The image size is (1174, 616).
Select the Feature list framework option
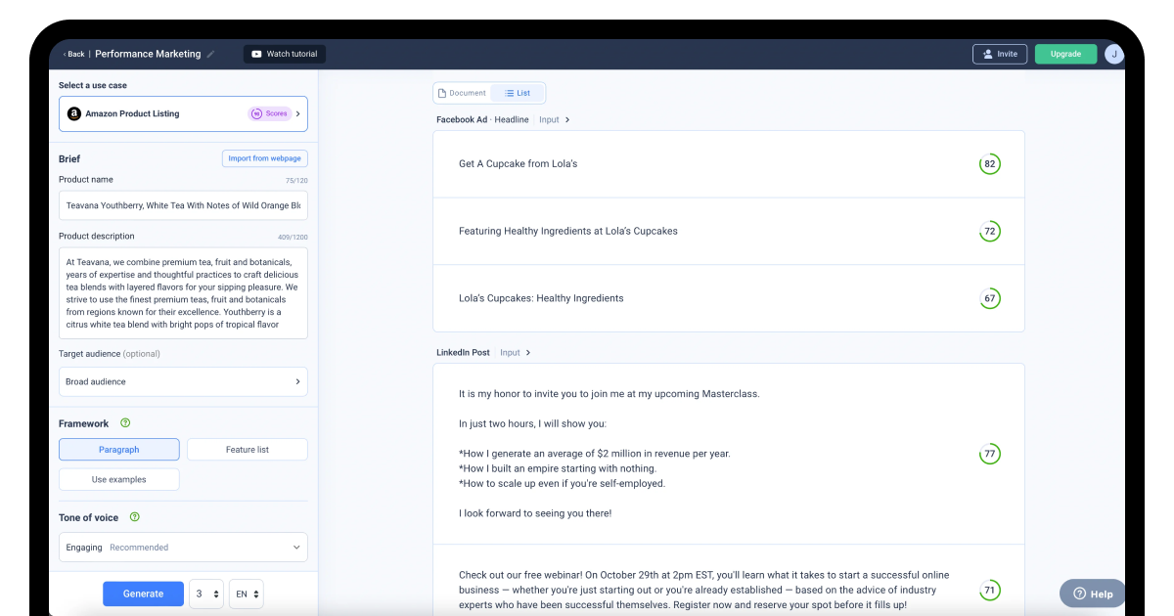pyautogui.click(x=248, y=450)
